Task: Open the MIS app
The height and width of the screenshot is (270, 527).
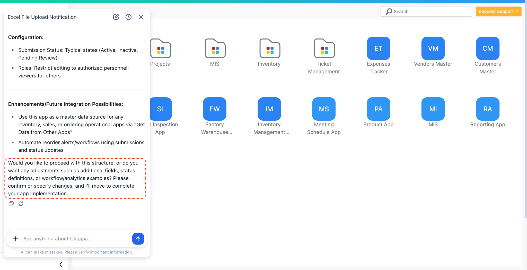Action: tap(433, 109)
